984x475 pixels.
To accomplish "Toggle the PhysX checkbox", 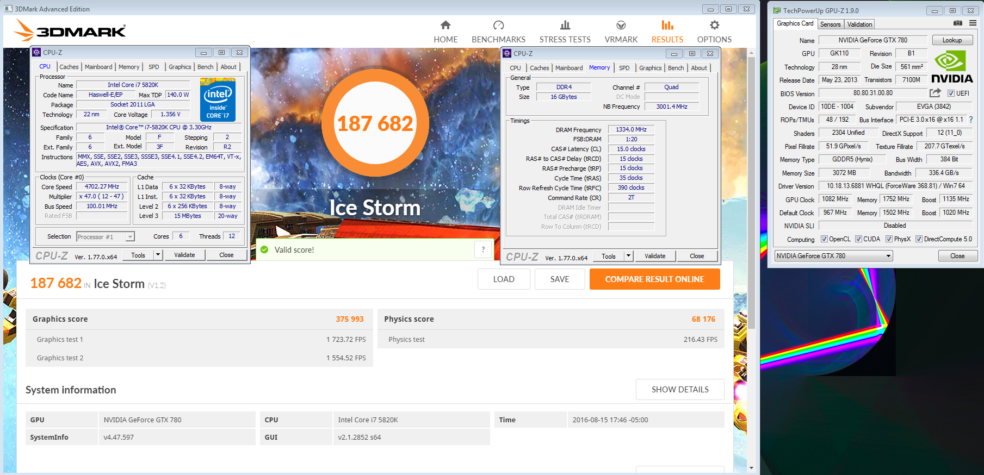I will point(889,239).
